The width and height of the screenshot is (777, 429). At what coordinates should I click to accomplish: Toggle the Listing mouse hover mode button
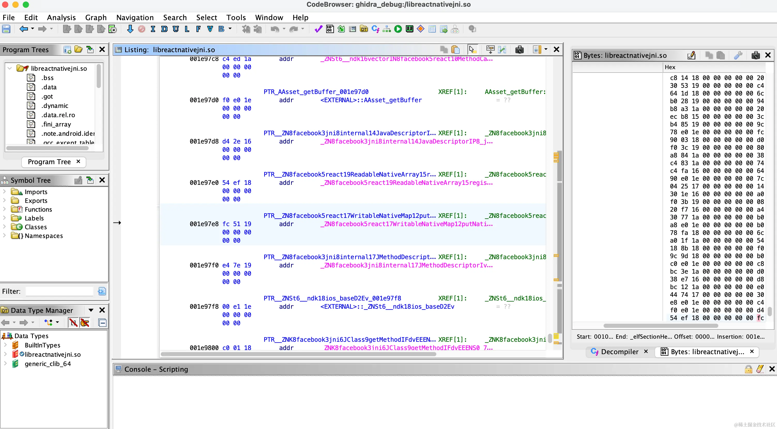[x=472, y=50]
